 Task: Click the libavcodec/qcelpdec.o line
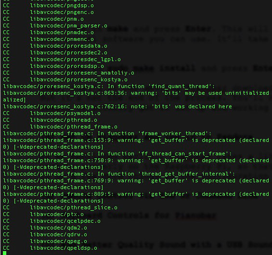coord(52,221)
